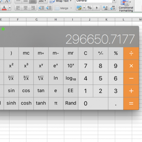Click the divide operator key
This screenshot has height=142, width=142.
(131, 53)
